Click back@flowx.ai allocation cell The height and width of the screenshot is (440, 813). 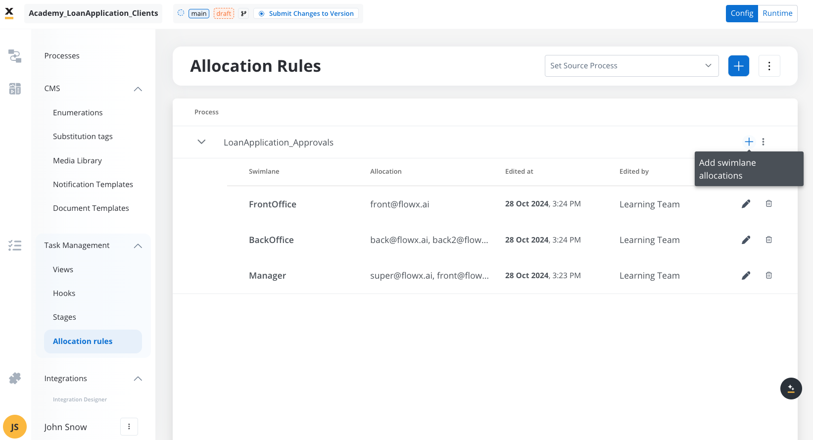[x=429, y=240]
